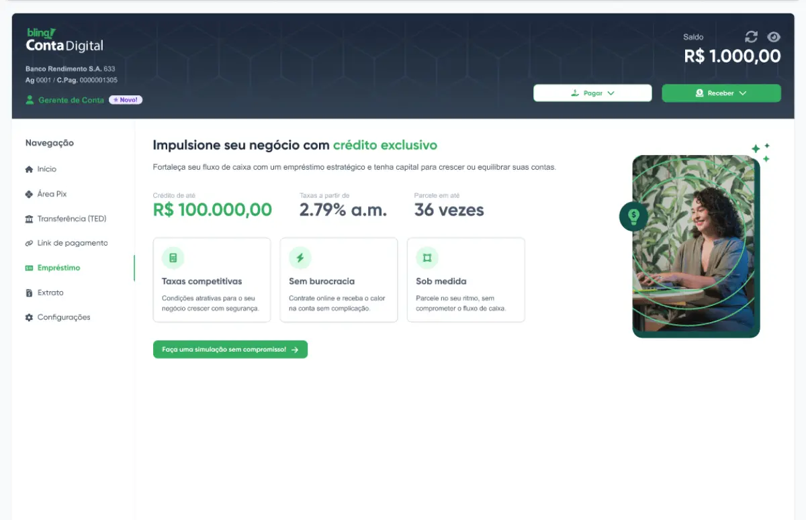Click the Sem burocracia lightning icon
Image resolution: width=806 pixels, height=520 pixels.
pos(300,258)
